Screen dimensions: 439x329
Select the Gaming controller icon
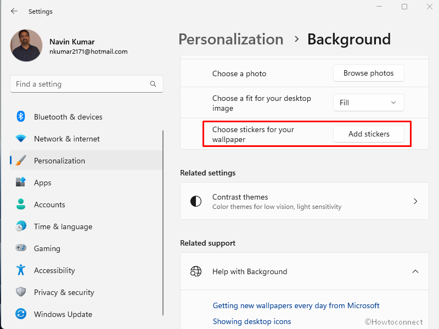(x=21, y=248)
